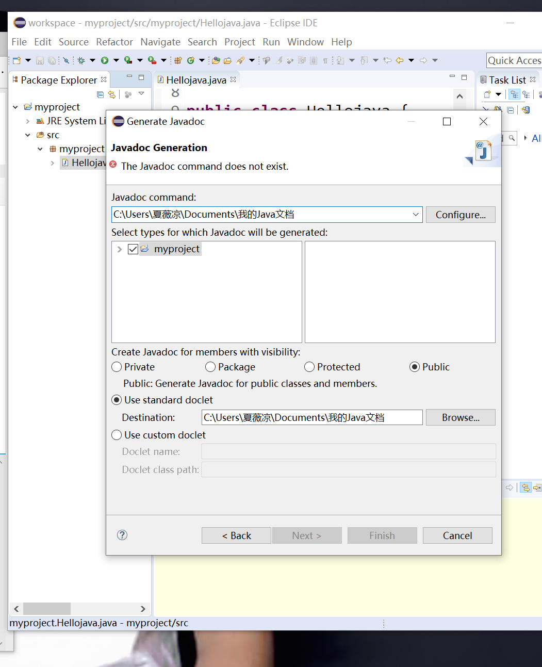The image size is (542, 667).
Task: Open the Package Explorer View Menu arrow
Action: point(141,94)
